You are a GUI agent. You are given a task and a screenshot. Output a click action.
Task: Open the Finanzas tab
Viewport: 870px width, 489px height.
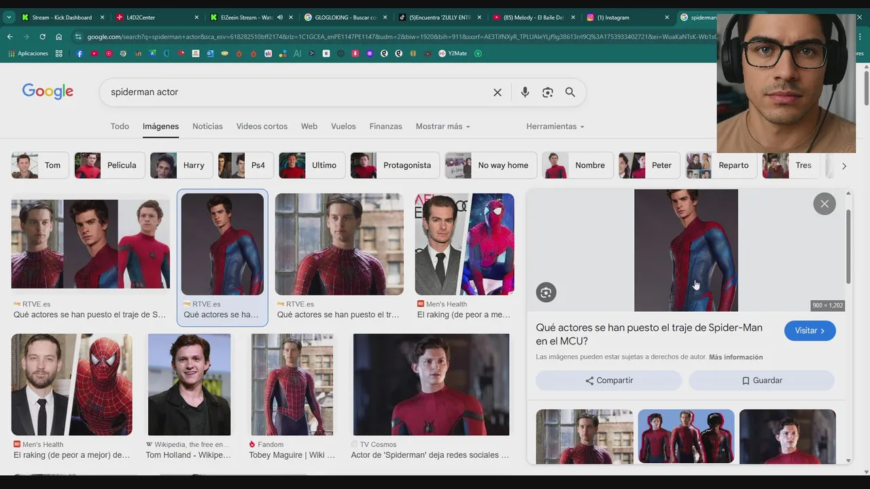point(385,126)
